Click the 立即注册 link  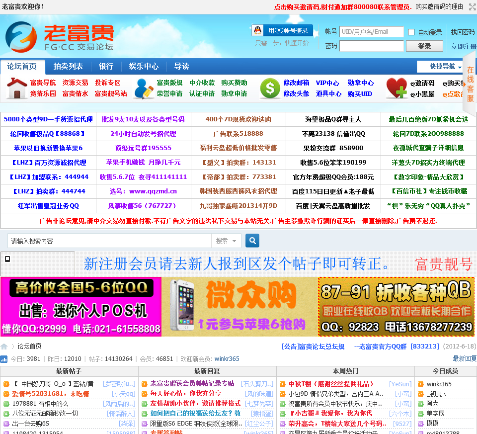464,46
